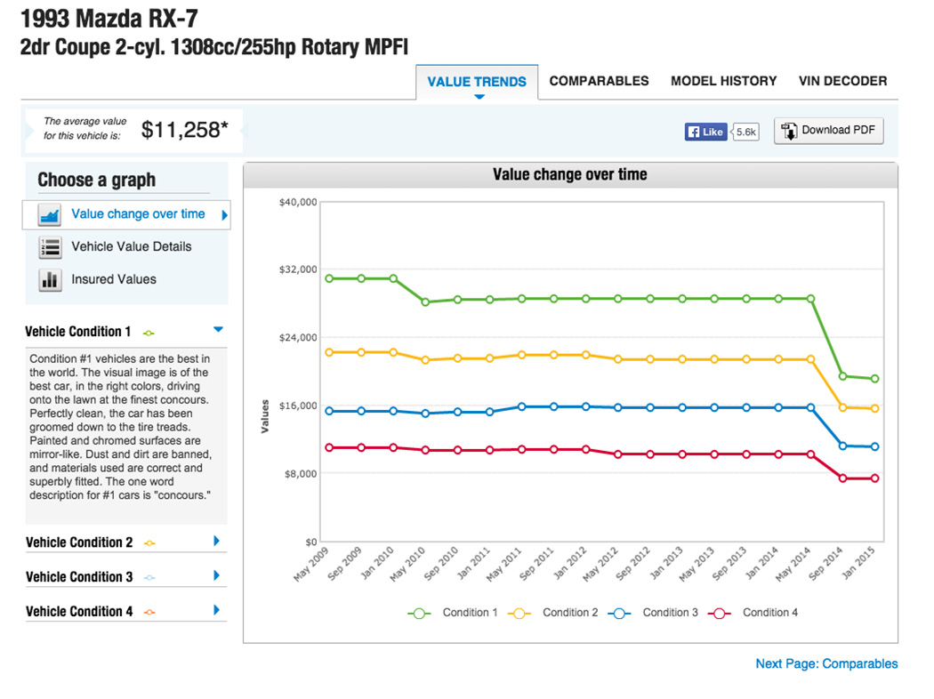This screenshot has width=934, height=699.
Task: Expand the Vehicle Condition 4 section
Action: (217, 610)
